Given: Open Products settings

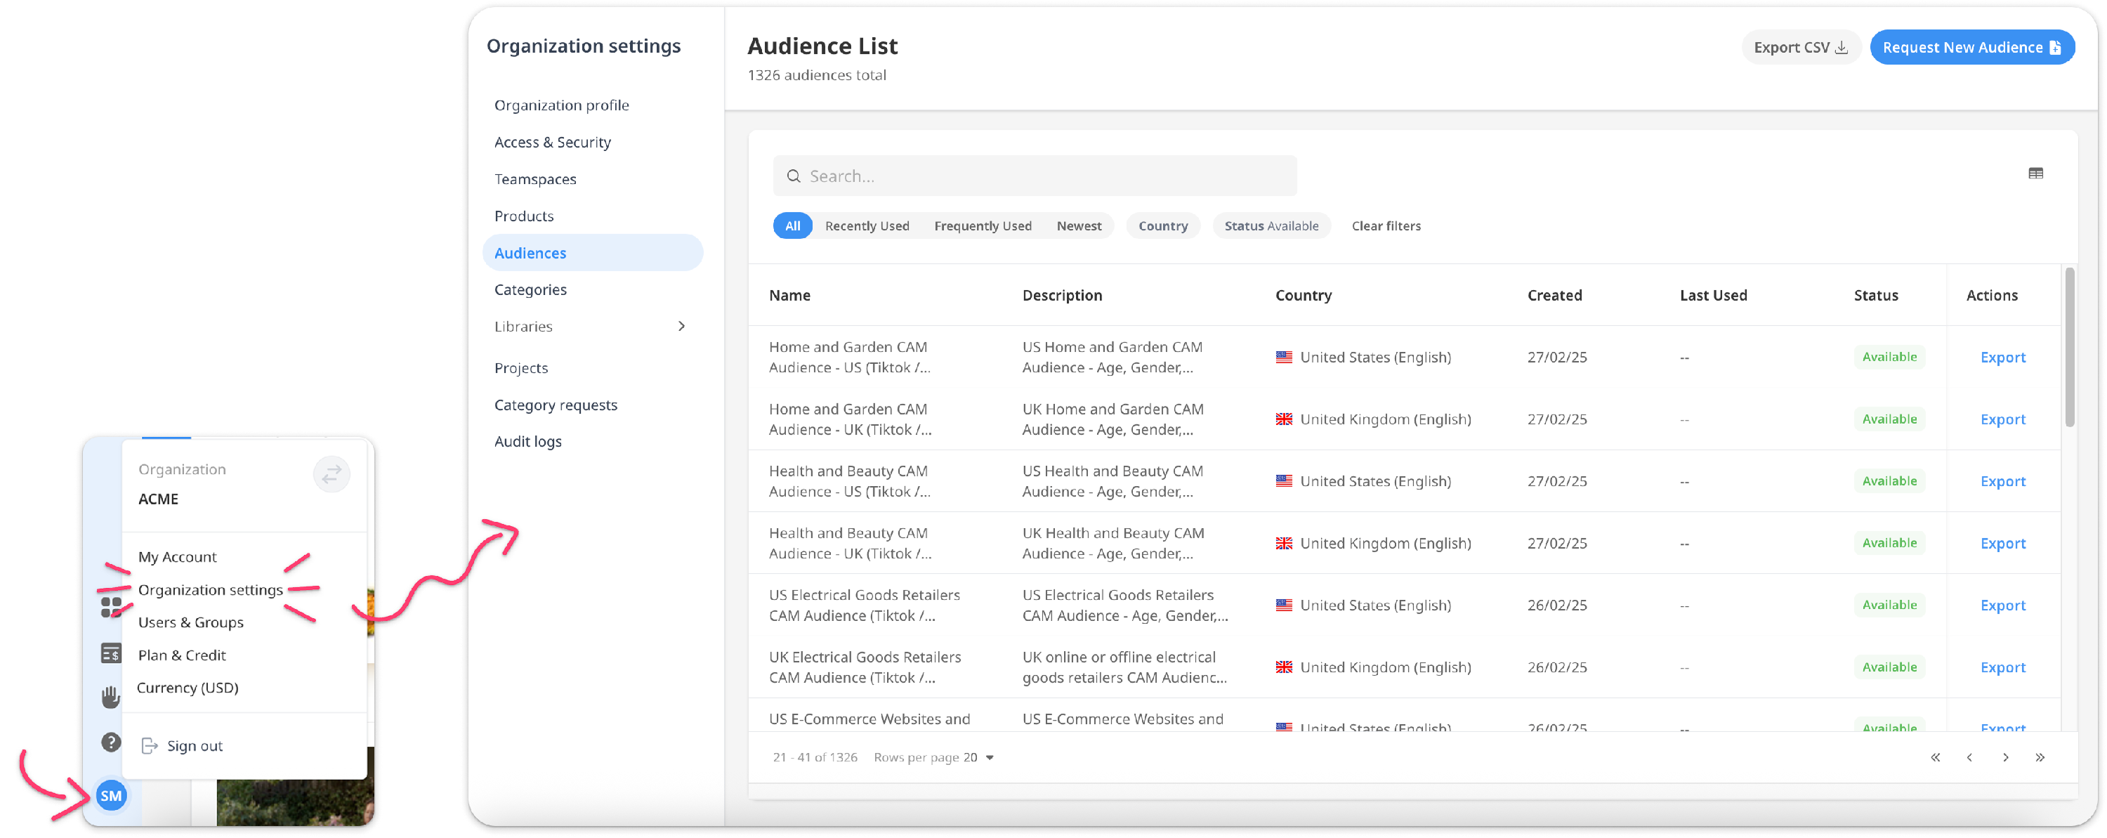Looking at the screenshot, I should coord(523,216).
